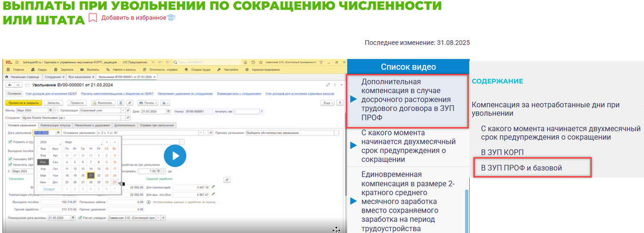The width and height of the screenshot is (644, 233).
Task: Open 'Настройка' menu with wrench icon
Action: click(x=228, y=69)
